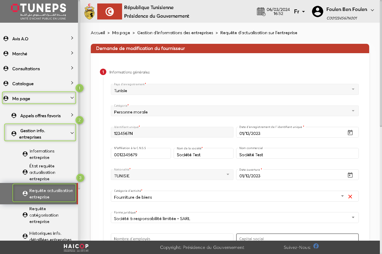Go to Accueil breadcrumb link

(98, 33)
